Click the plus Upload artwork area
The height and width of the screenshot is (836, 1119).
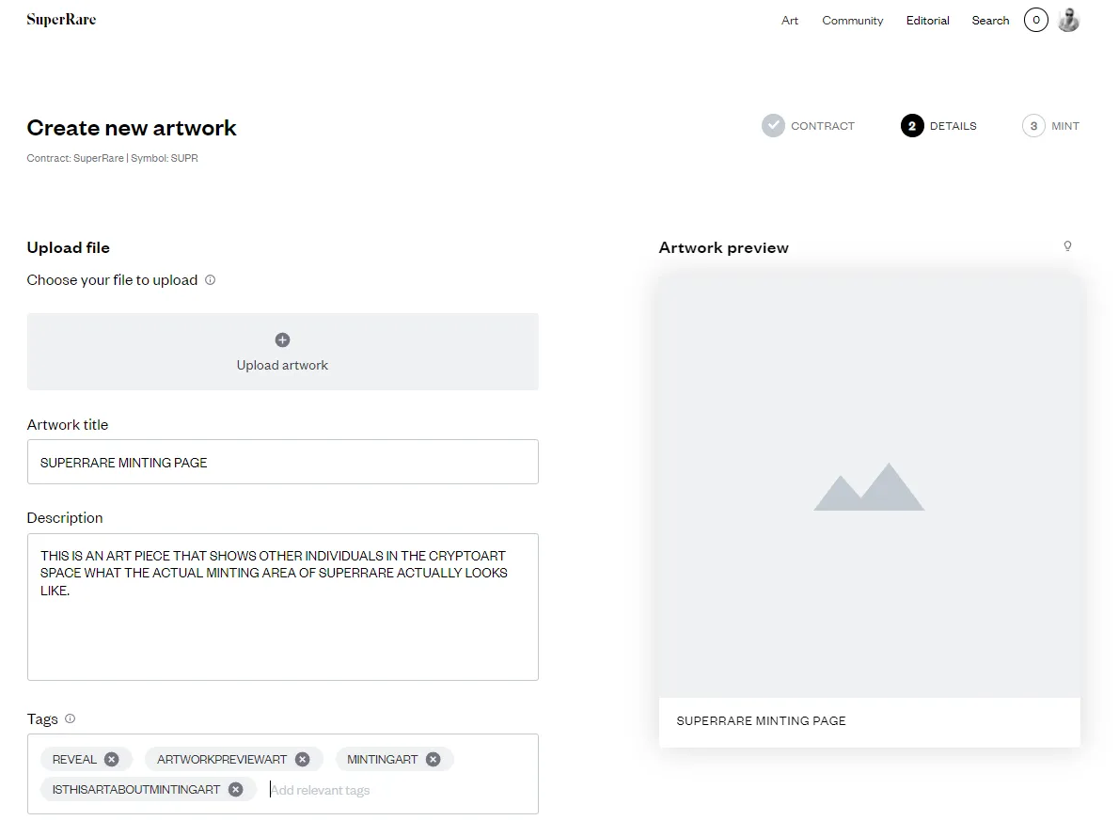[282, 352]
